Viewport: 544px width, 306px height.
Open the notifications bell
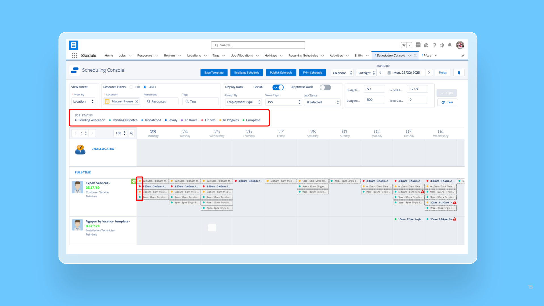click(x=450, y=45)
